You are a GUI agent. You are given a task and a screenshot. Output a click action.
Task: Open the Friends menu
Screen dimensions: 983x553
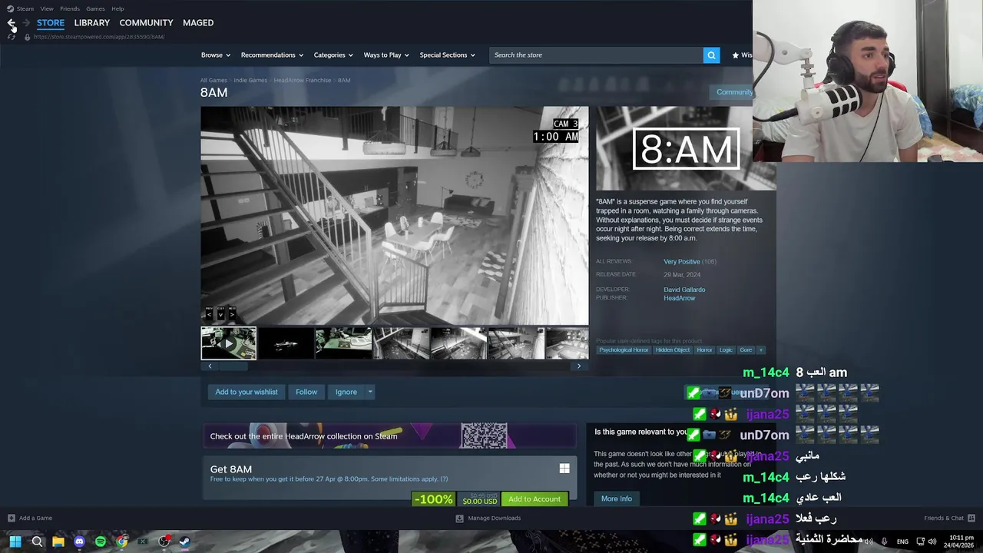point(70,8)
